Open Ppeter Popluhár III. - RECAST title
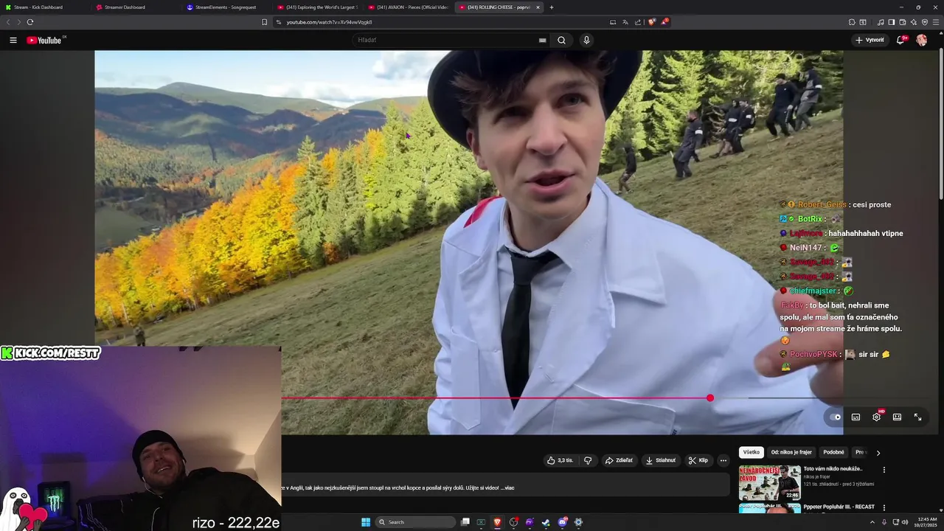The image size is (944, 531). tap(839, 507)
